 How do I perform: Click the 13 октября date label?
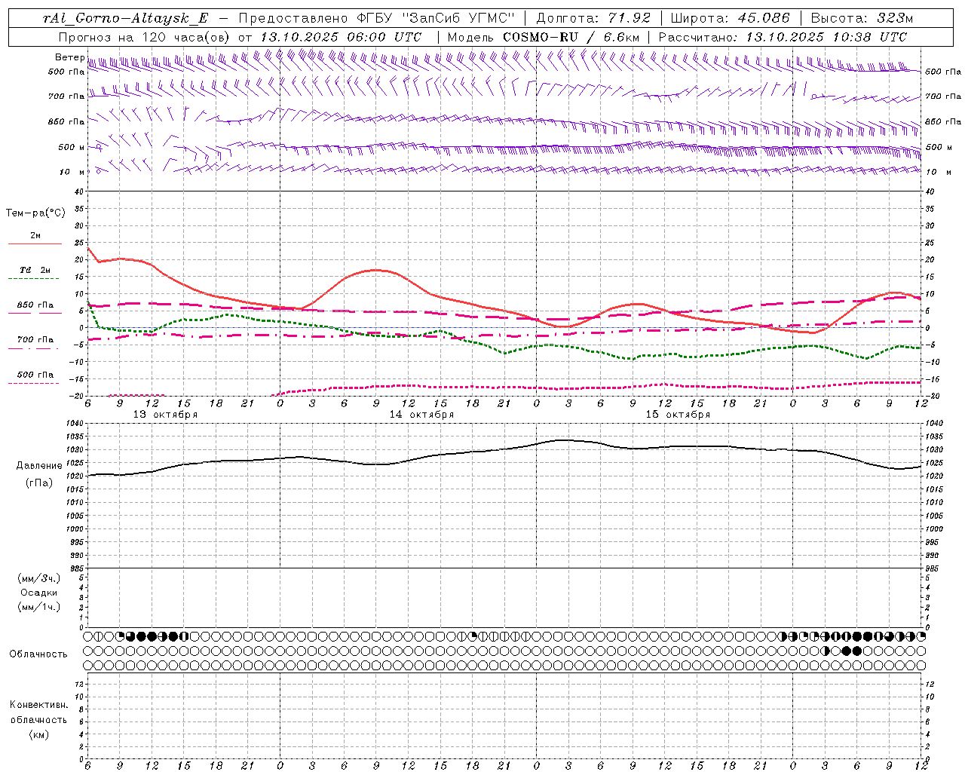[165, 415]
